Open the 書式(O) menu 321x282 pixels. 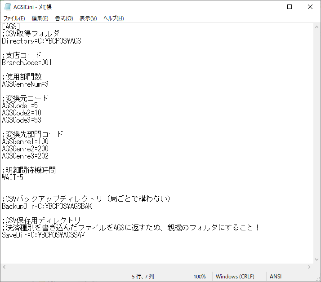tap(64, 18)
